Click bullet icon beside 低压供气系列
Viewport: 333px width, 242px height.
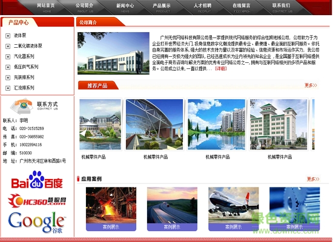click(8, 67)
